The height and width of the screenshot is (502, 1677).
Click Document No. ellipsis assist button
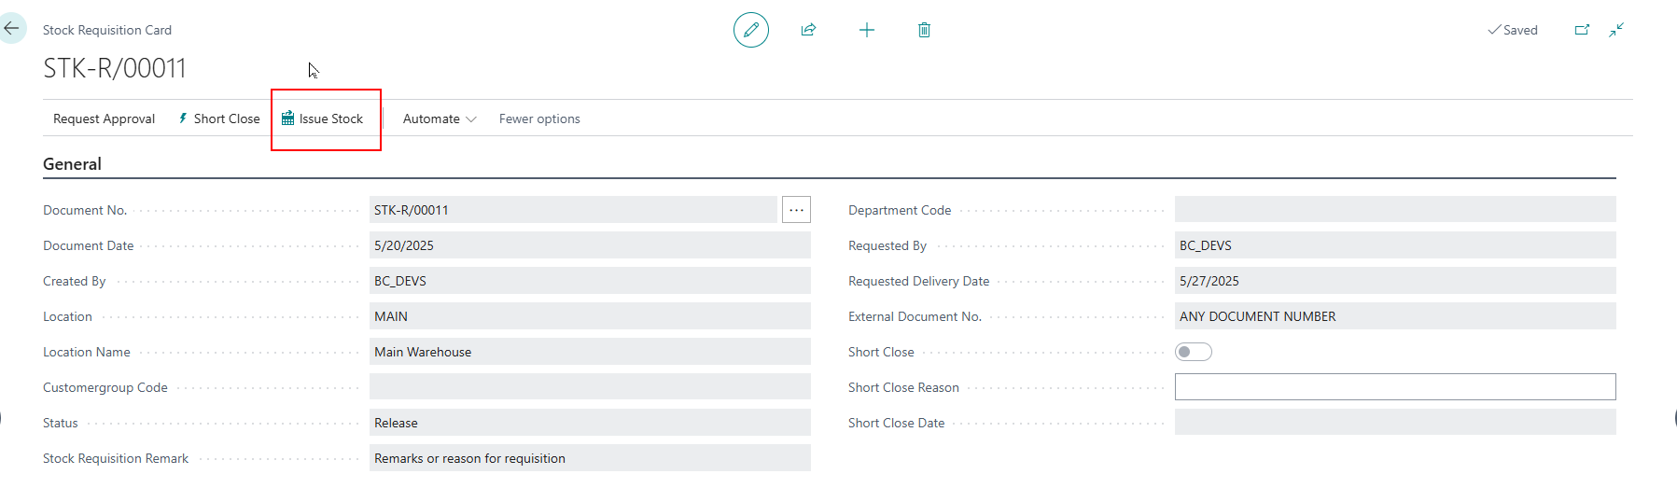pyautogui.click(x=796, y=210)
